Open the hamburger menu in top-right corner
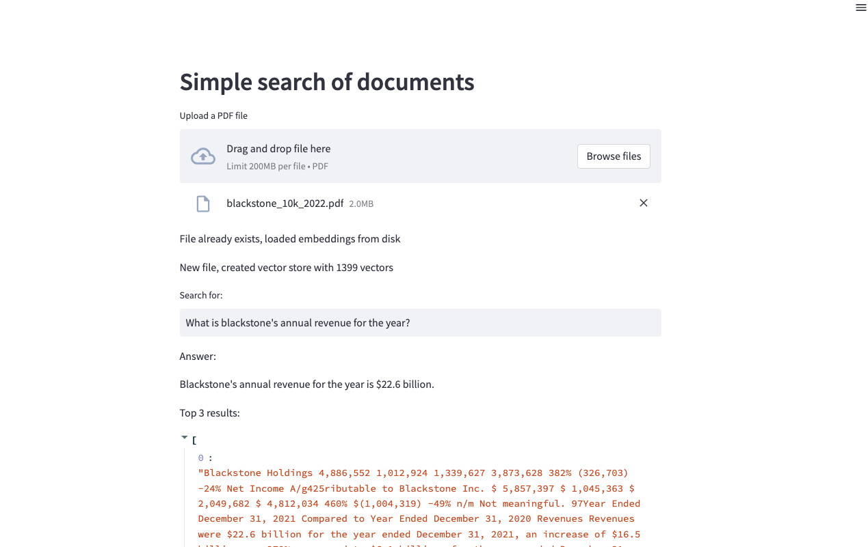 click(x=860, y=8)
